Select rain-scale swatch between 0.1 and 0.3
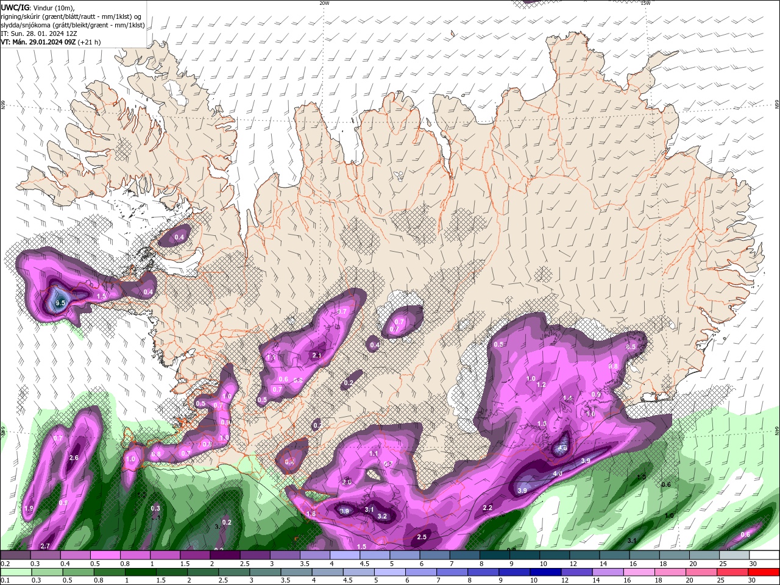Screen dimensions: 780x585 pos(16,572)
